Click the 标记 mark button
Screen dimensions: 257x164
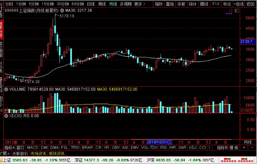(227, 4)
